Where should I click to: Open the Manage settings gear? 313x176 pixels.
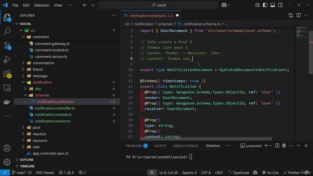7,162
